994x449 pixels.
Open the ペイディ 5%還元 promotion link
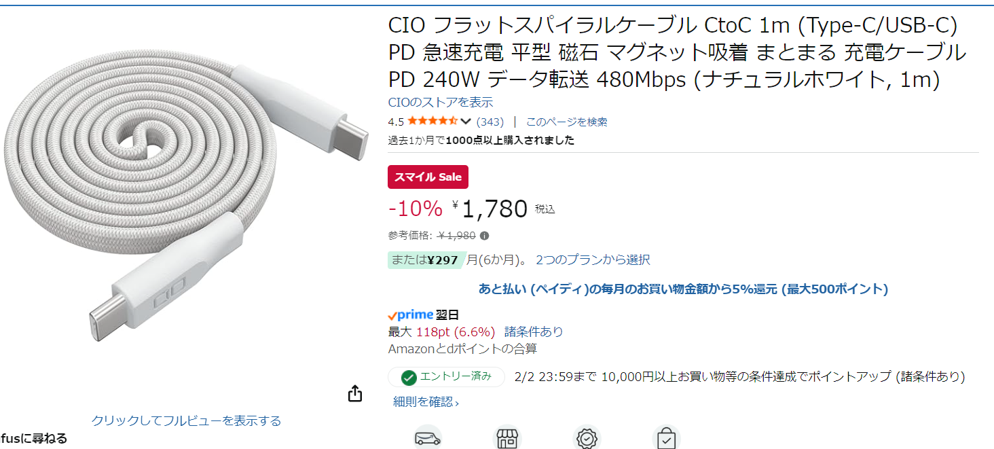point(683,289)
